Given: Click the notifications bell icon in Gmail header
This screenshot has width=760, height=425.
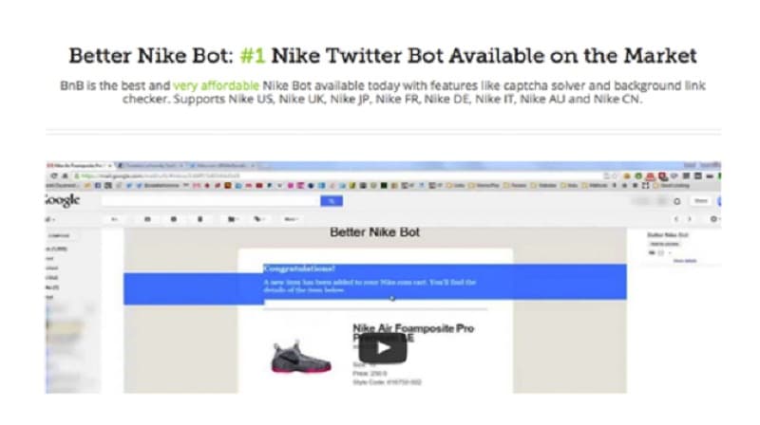Looking at the screenshot, I should [x=676, y=201].
